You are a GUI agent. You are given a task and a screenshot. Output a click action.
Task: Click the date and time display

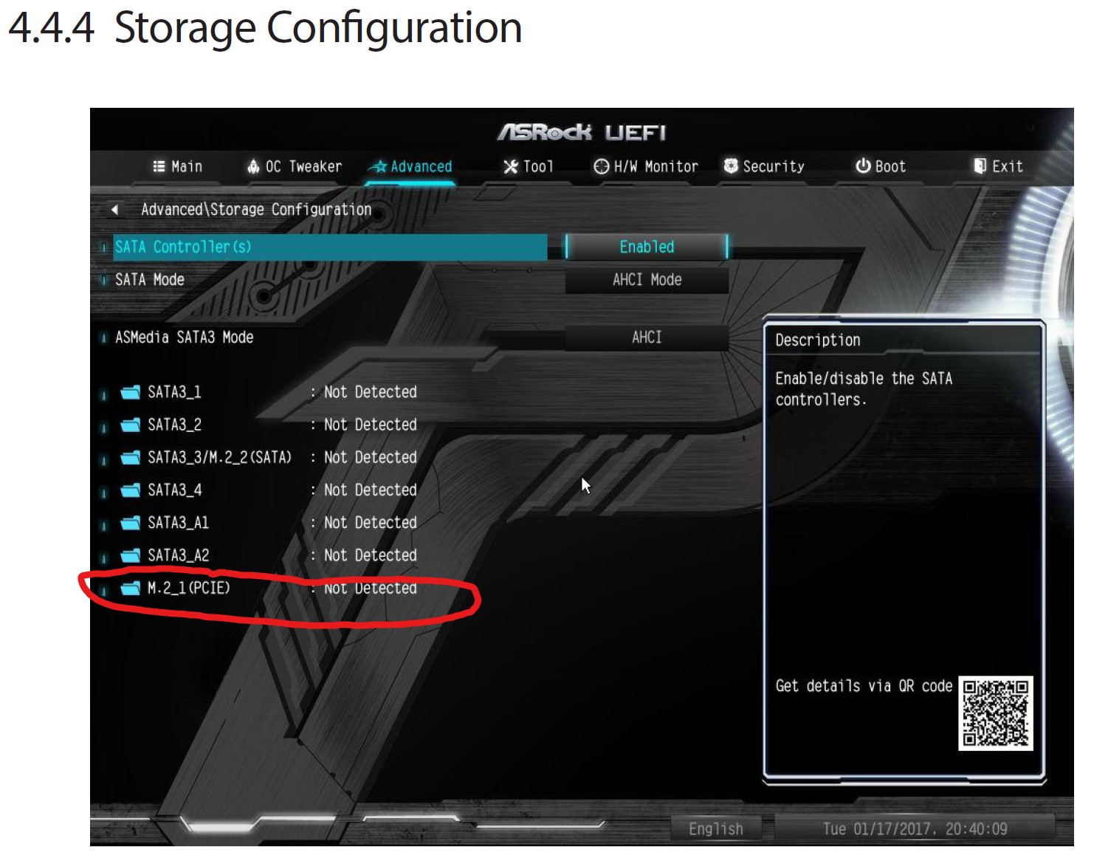point(915,829)
